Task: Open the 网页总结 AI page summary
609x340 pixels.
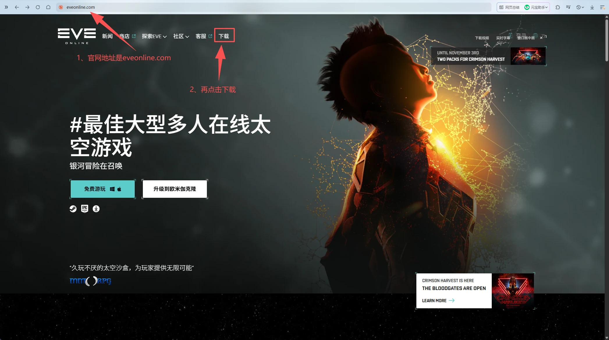Action: click(x=509, y=7)
